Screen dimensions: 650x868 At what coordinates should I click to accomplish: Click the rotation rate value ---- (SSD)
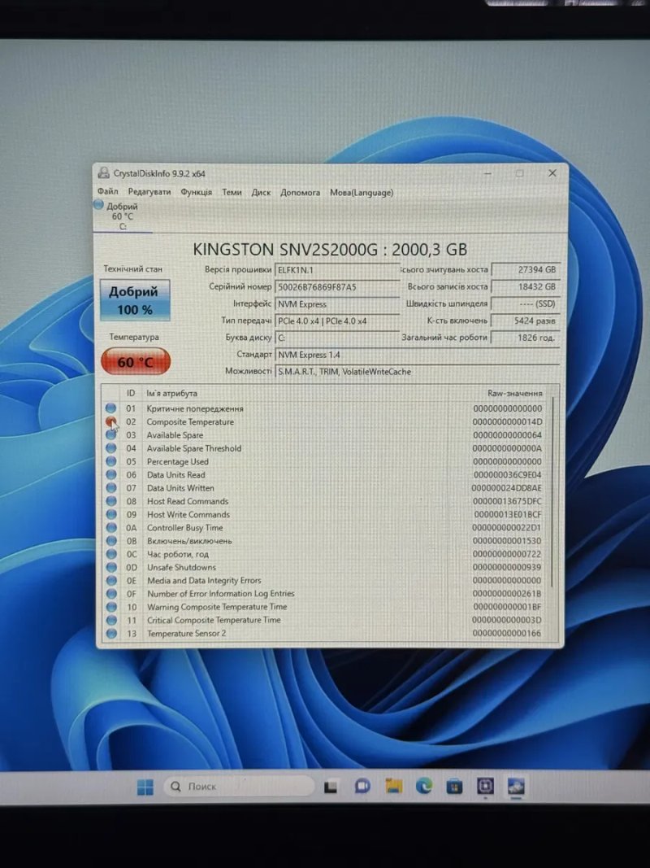point(526,303)
